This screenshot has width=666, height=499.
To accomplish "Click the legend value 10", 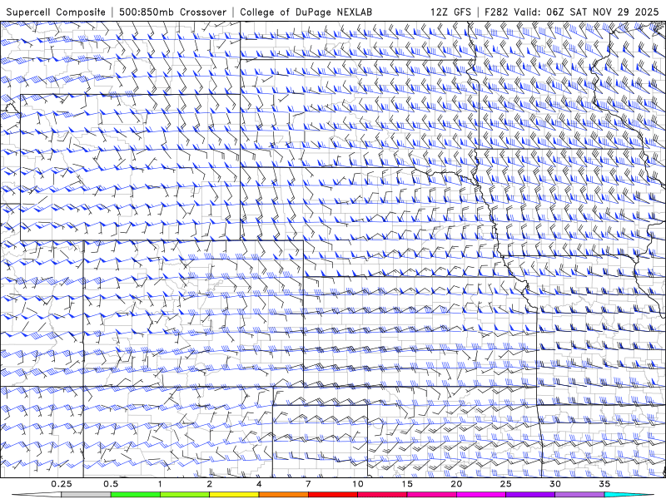I will pyautogui.click(x=358, y=484).
